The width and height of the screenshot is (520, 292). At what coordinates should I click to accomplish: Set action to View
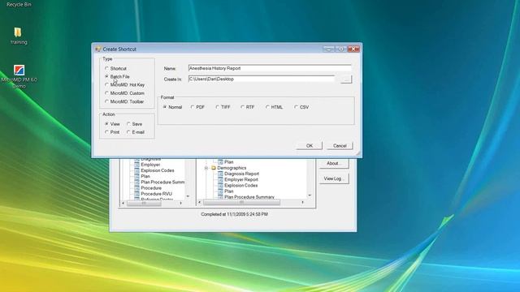[x=112, y=124]
